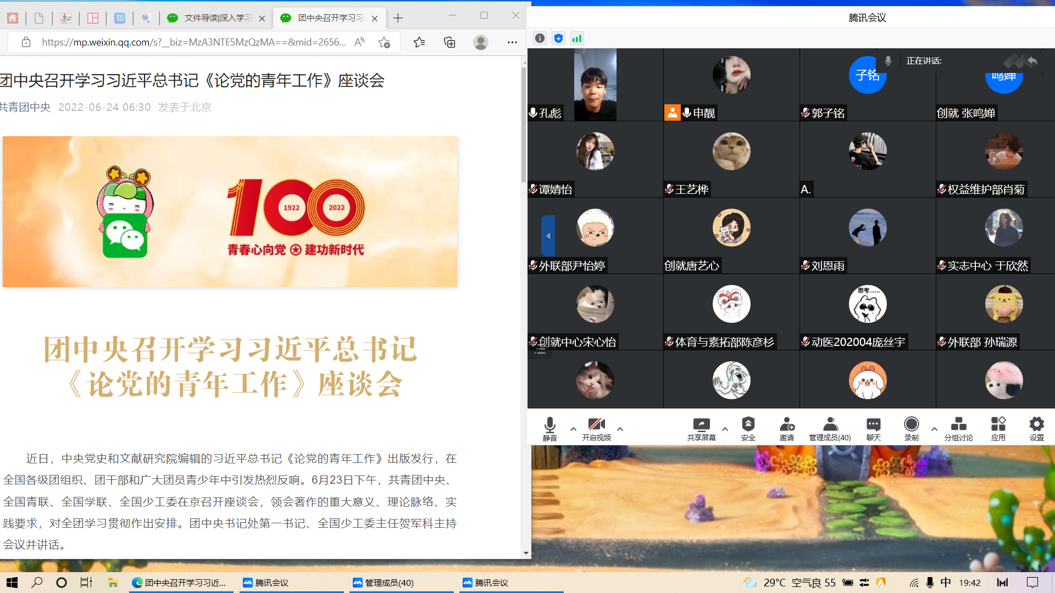Open the member management 管理成员(40) panel
Screen dimensions: 1055x593
pyautogui.click(x=830, y=424)
